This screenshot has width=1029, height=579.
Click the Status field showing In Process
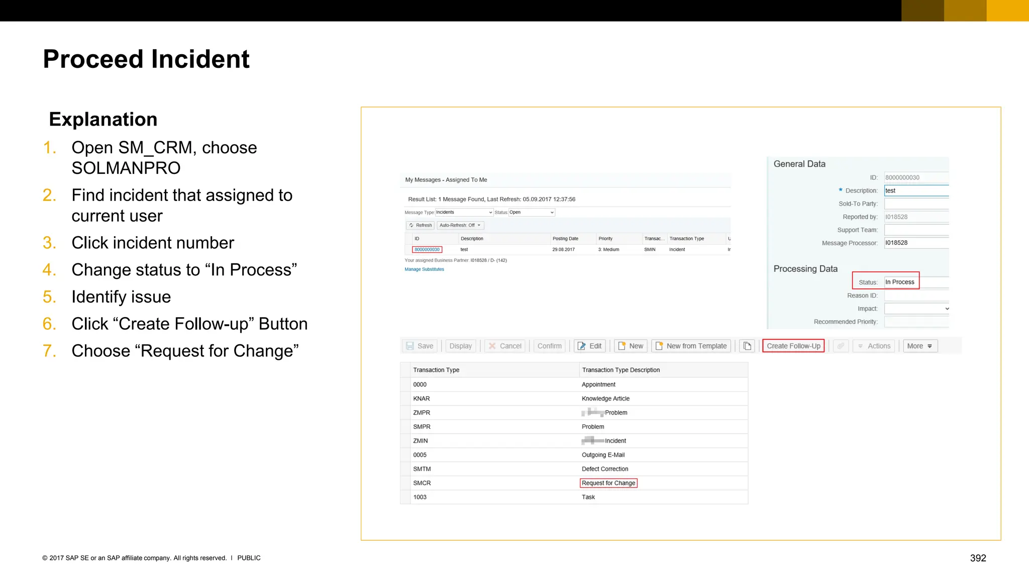(x=916, y=282)
